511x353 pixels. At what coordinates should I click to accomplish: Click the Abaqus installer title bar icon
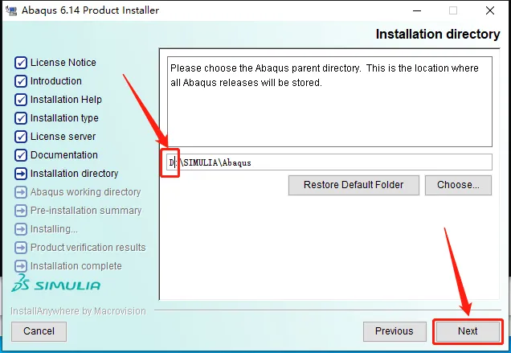[x=11, y=10]
